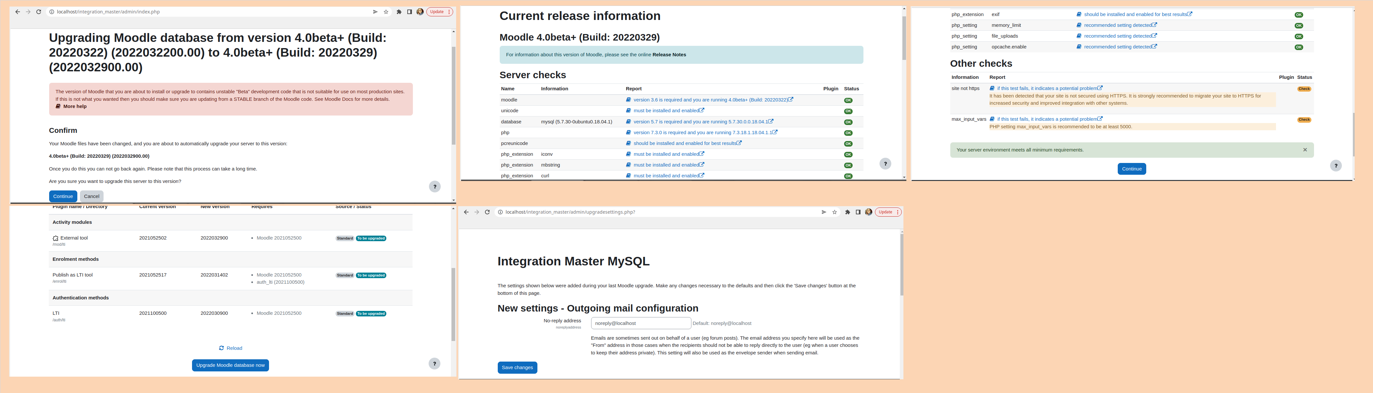The height and width of the screenshot is (393, 1373).
Task: Click OK status badge in the database row
Action: [x=848, y=122]
